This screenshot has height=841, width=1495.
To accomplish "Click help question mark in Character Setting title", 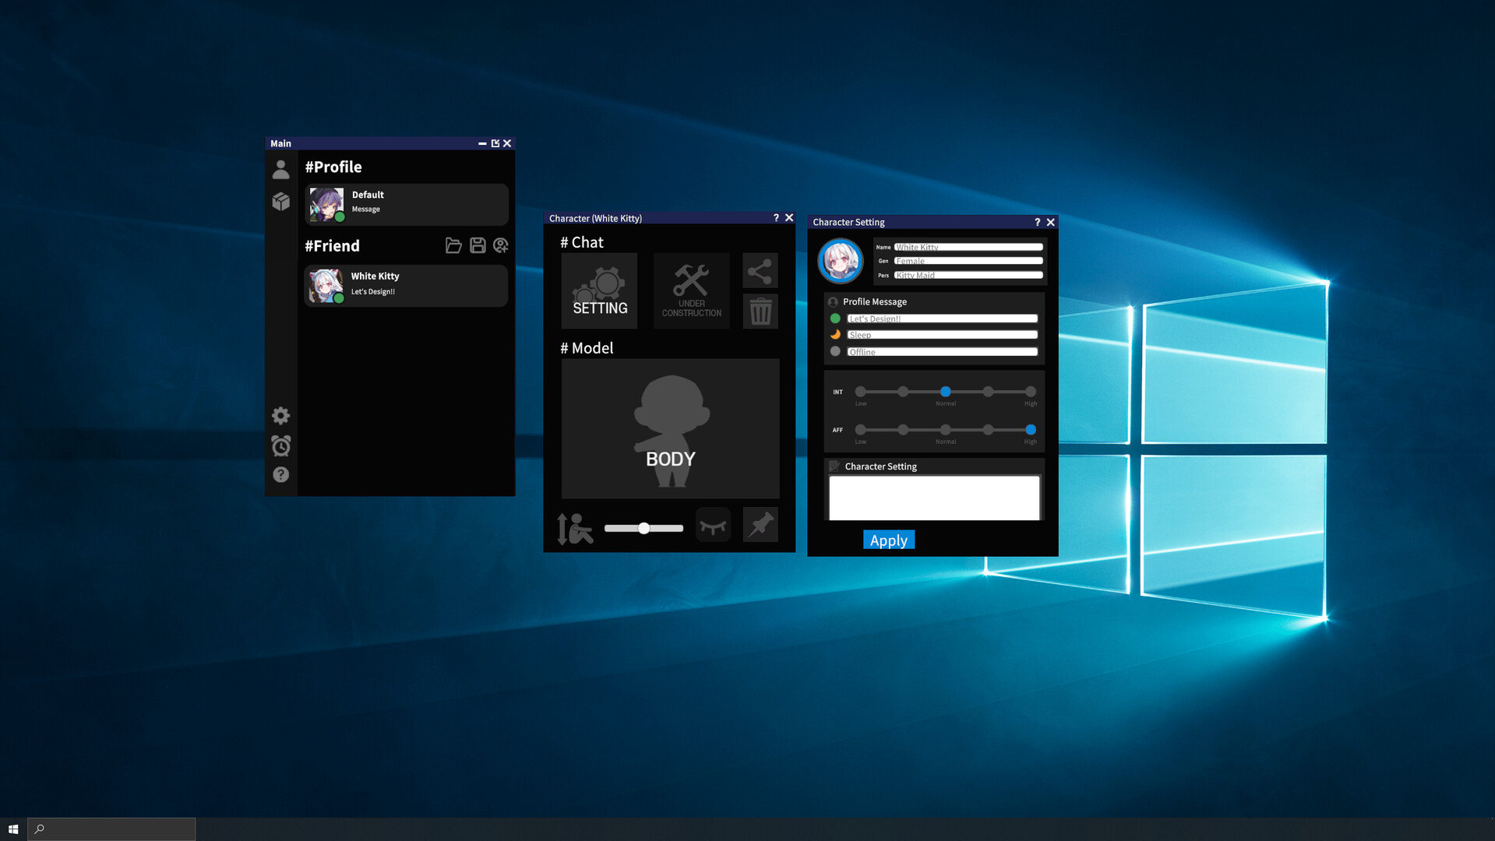I will click(x=1037, y=222).
